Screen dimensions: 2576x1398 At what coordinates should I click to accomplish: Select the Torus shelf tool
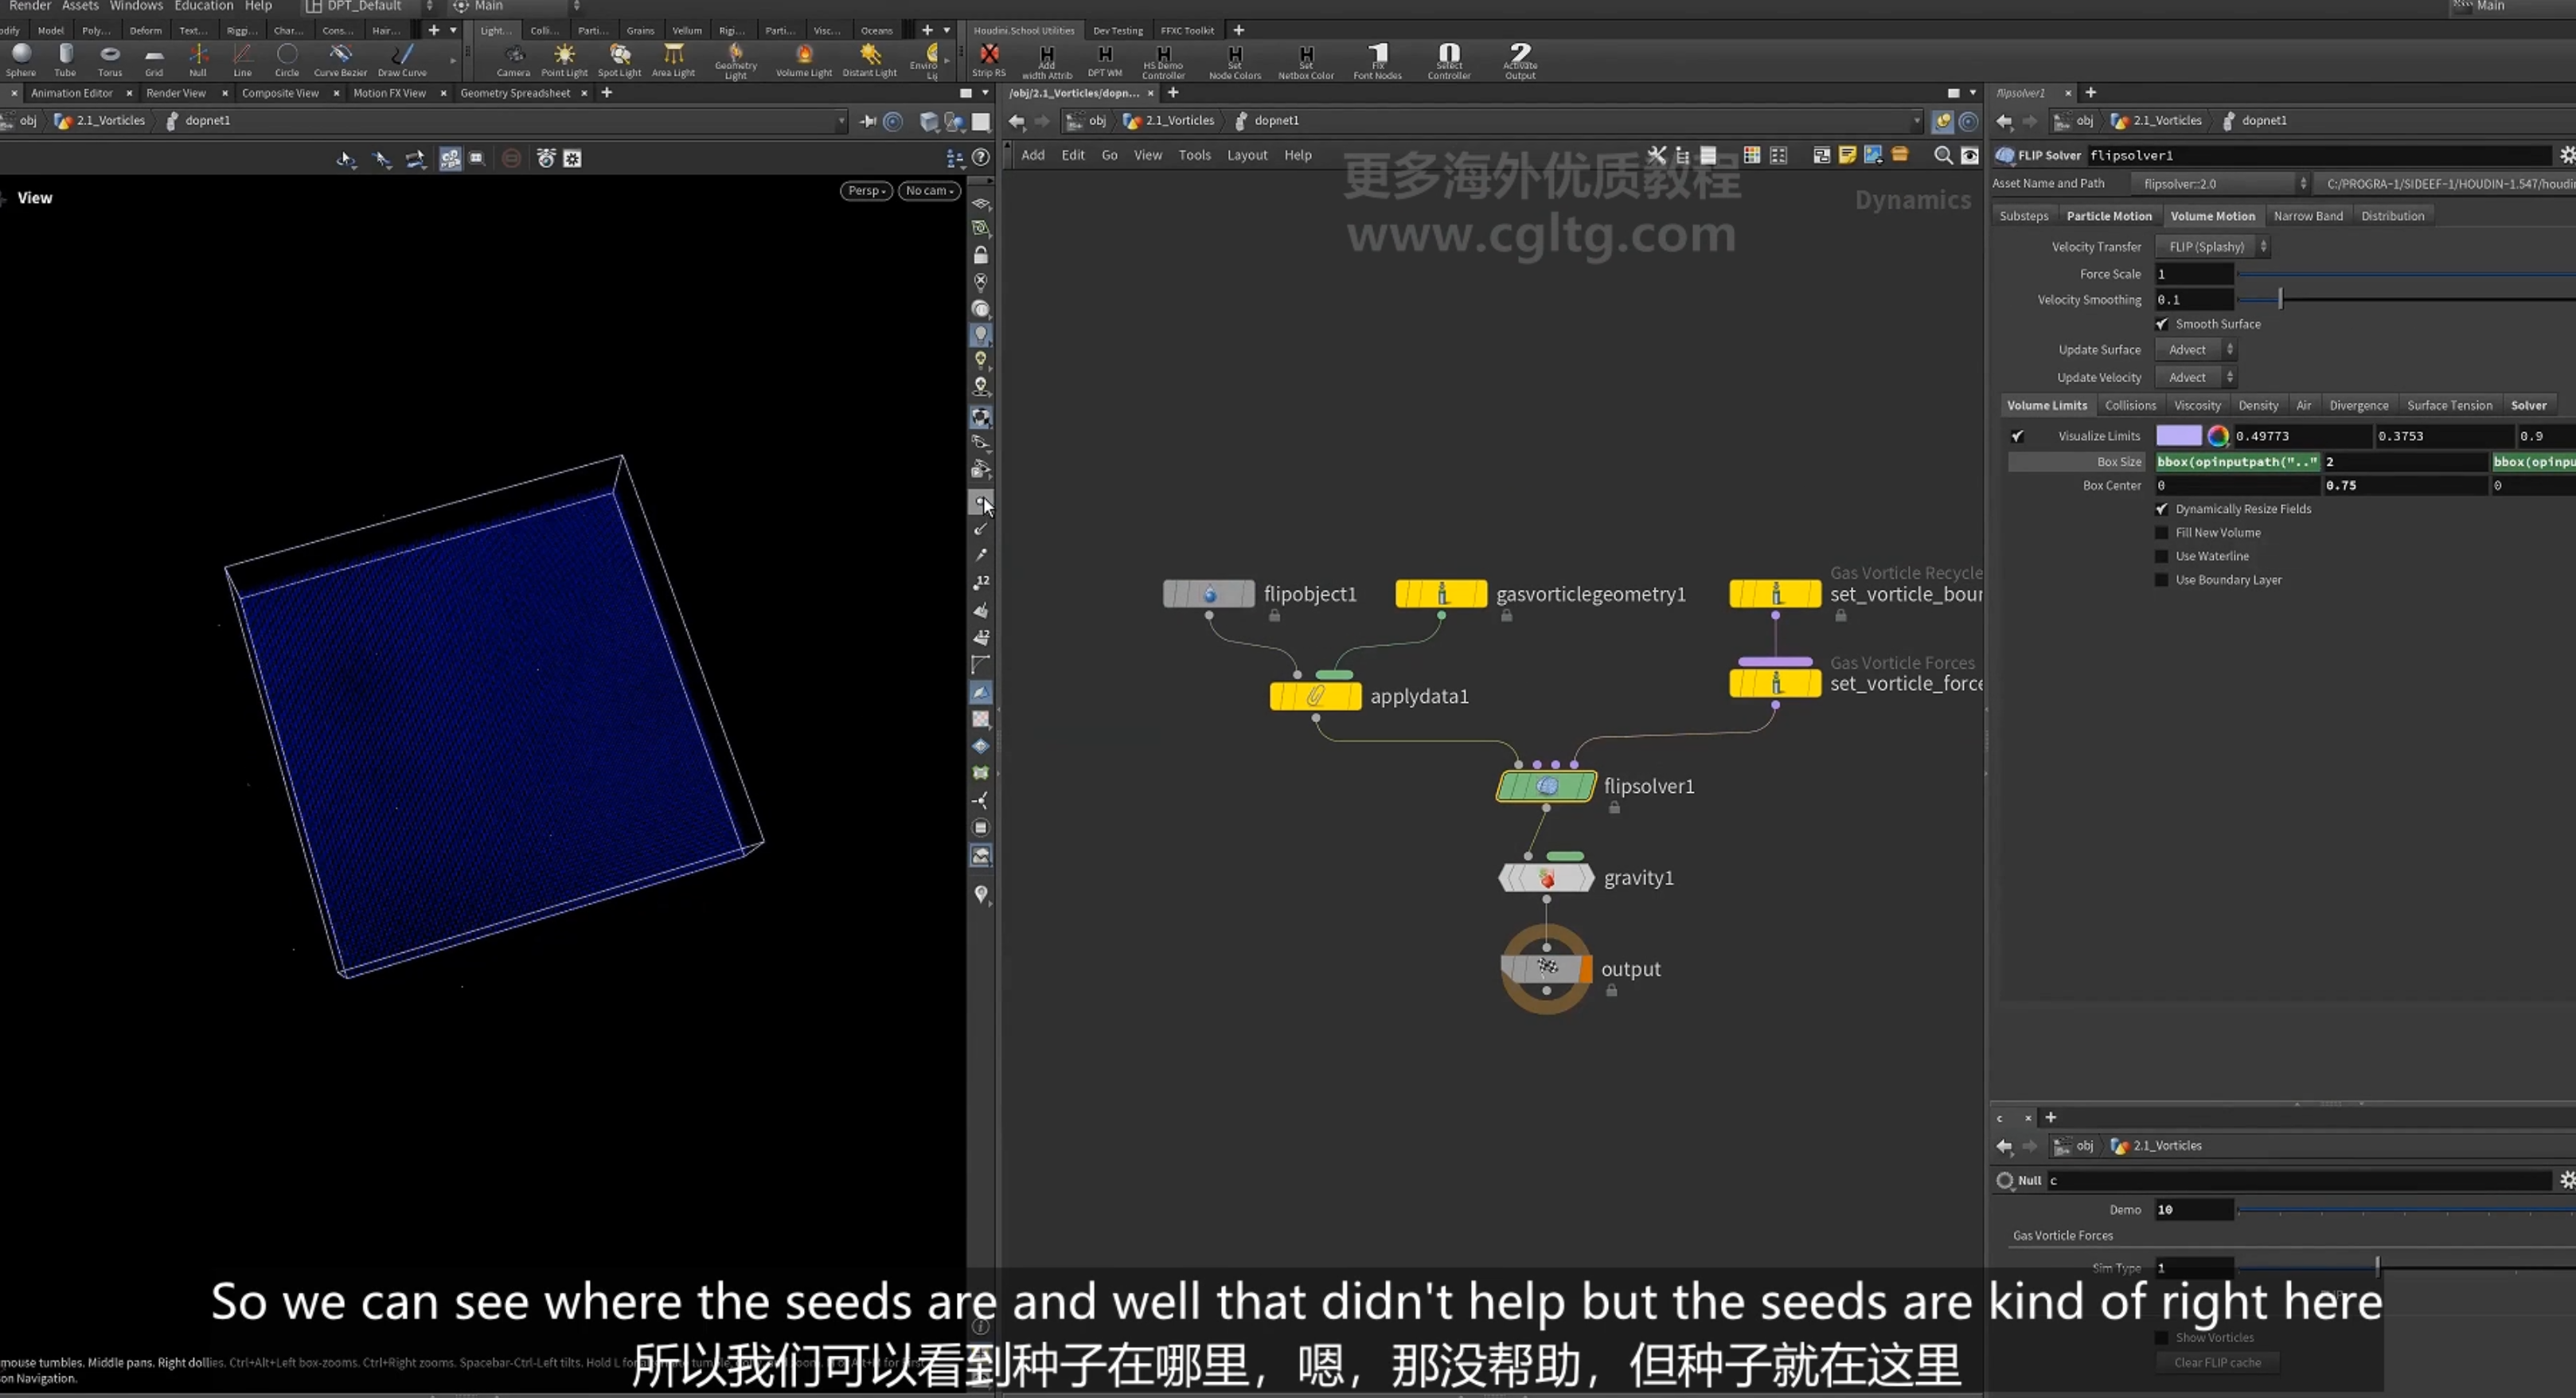point(110,59)
